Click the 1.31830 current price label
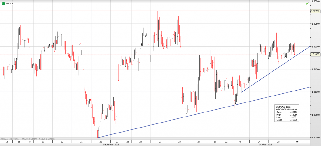 click(x=315, y=54)
